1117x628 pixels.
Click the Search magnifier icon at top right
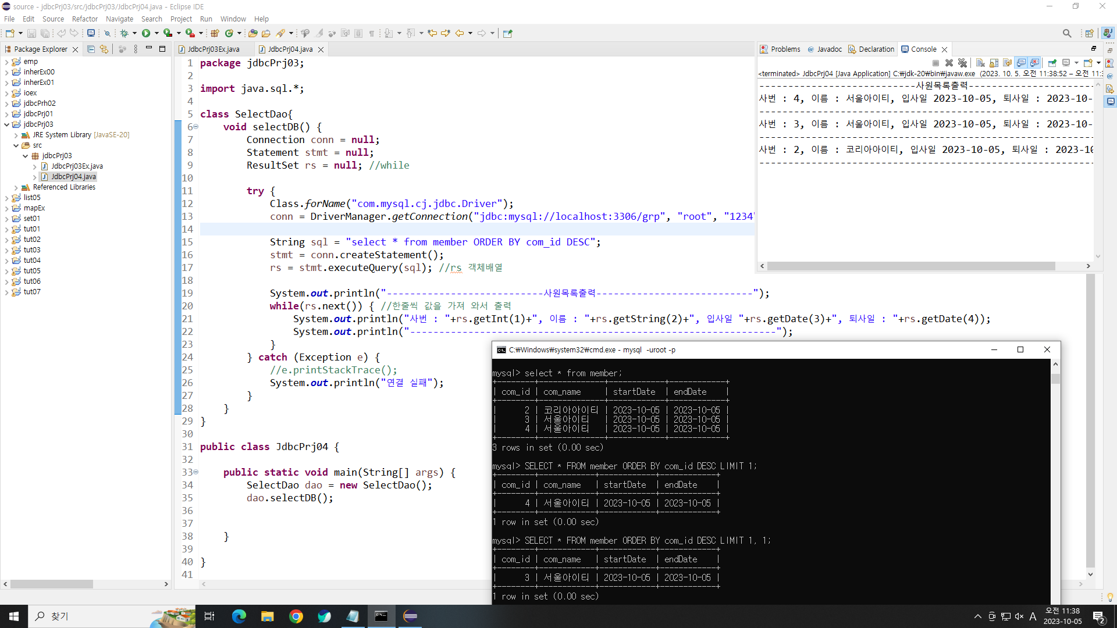[1066, 33]
